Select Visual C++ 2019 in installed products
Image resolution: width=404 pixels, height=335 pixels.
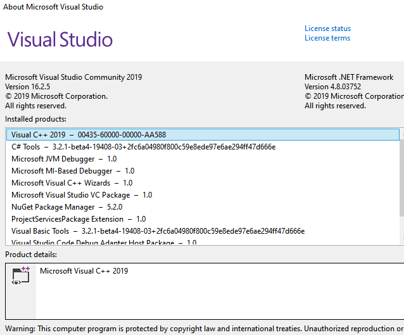[x=89, y=135]
